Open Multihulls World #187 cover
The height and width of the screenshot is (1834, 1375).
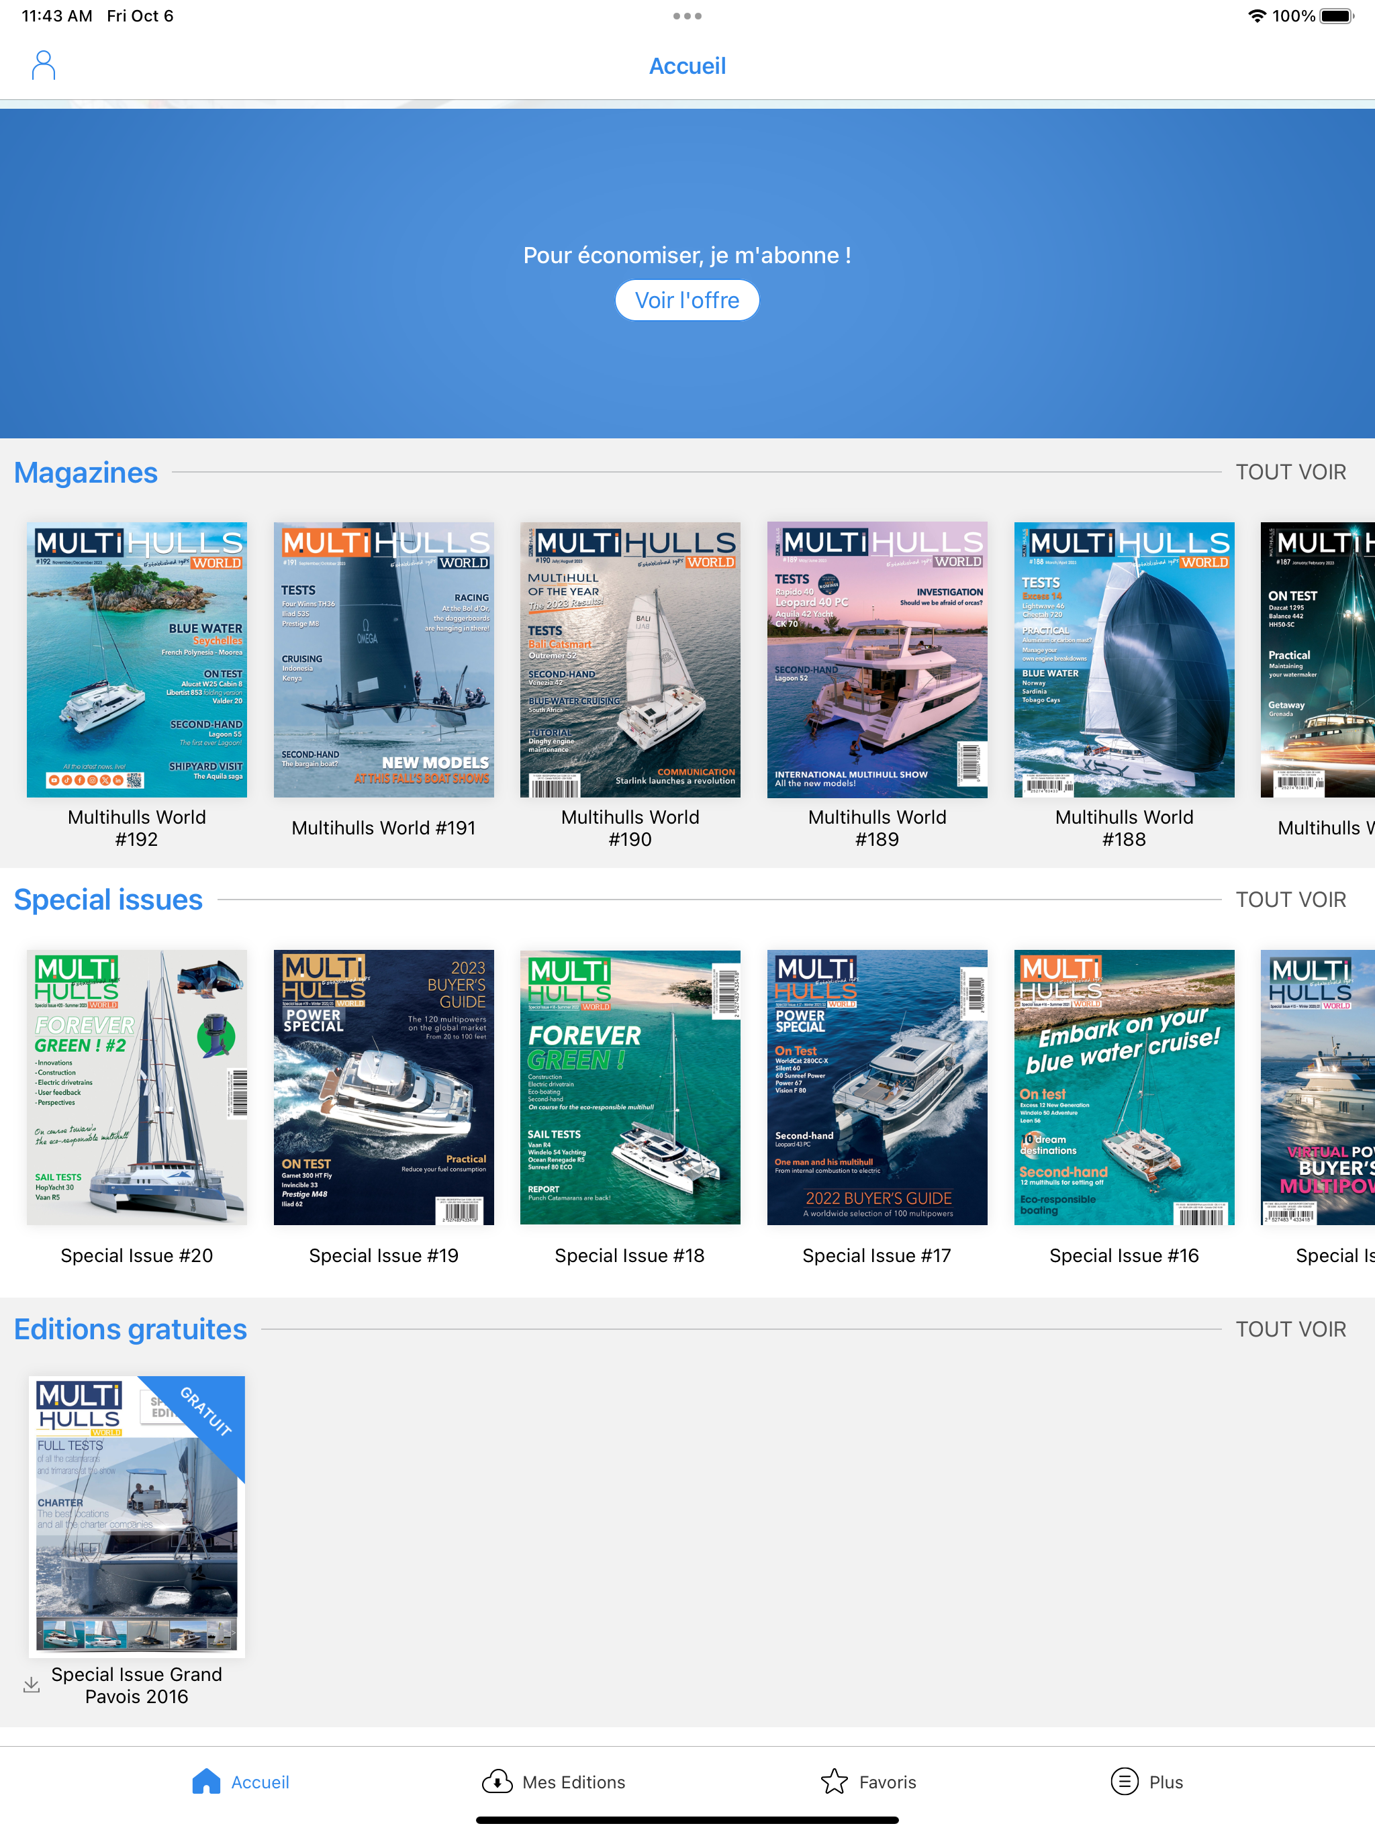[1318, 660]
